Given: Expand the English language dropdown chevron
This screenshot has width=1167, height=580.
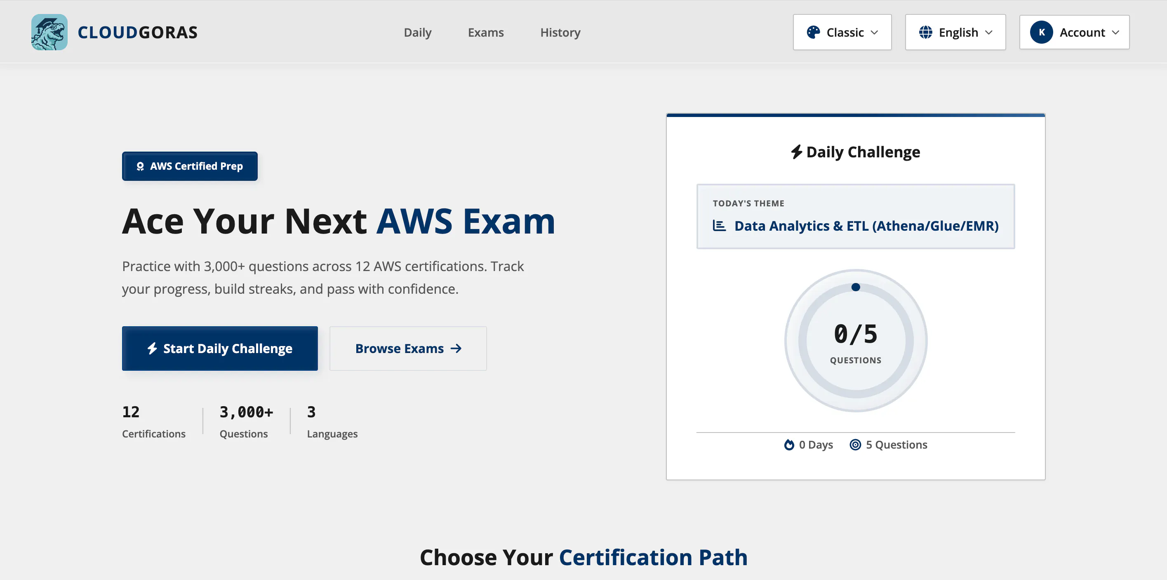Looking at the screenshot, I should coord(988,32).
